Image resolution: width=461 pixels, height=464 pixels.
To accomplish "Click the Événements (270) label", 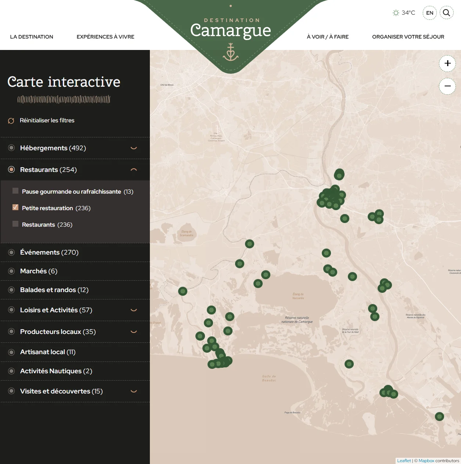I will [x=49, y=252].
